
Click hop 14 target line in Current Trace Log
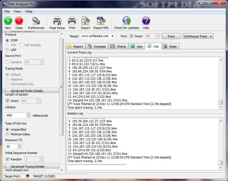tap(98, 100)
